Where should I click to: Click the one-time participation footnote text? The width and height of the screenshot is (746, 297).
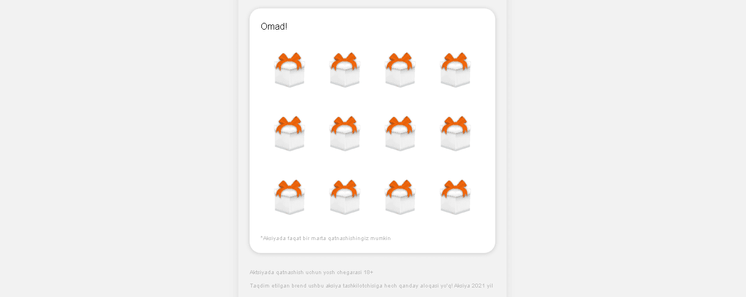click(326, 238)
